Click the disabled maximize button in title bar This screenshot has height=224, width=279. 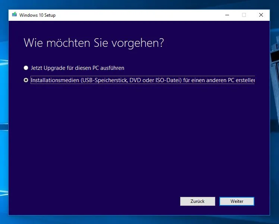(x=244, y=15)
